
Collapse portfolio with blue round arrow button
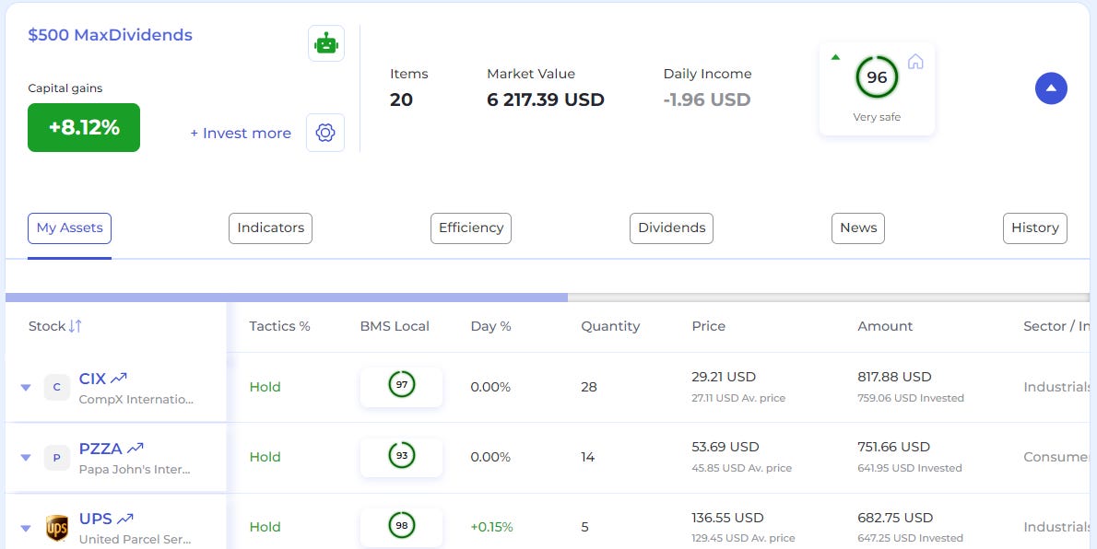click(x=1051, y=88)
